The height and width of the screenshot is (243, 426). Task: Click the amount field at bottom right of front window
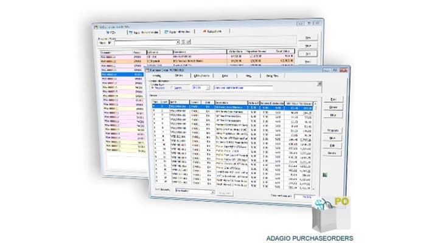[x=304, y=197]
